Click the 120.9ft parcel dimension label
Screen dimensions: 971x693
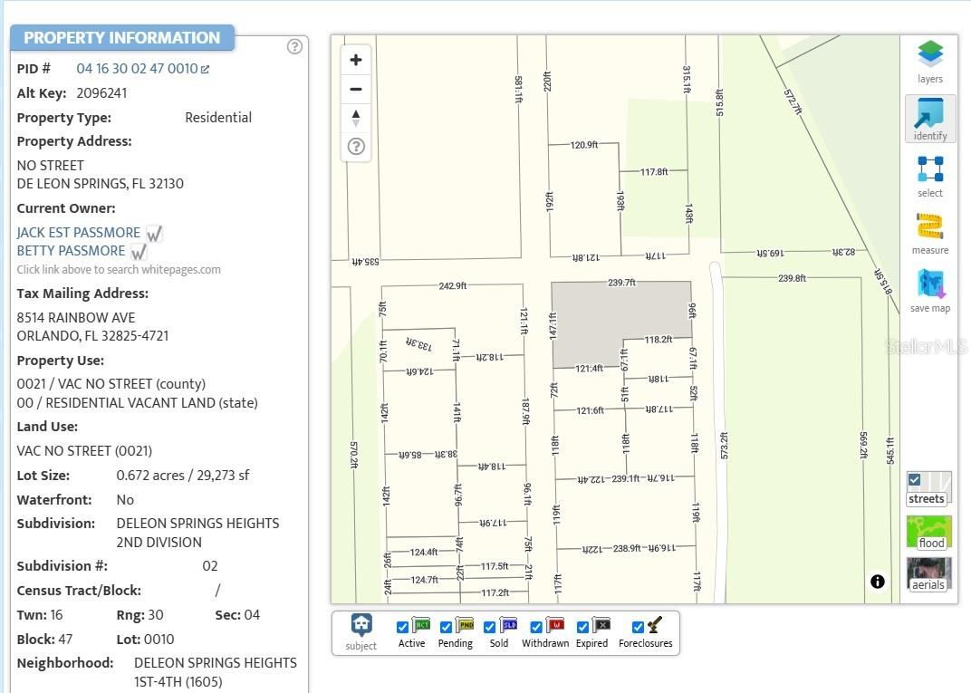[x=584, y=145]
